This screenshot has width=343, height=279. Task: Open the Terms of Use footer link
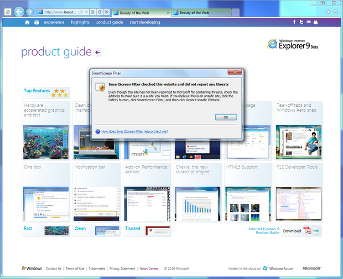coord(75,268)
